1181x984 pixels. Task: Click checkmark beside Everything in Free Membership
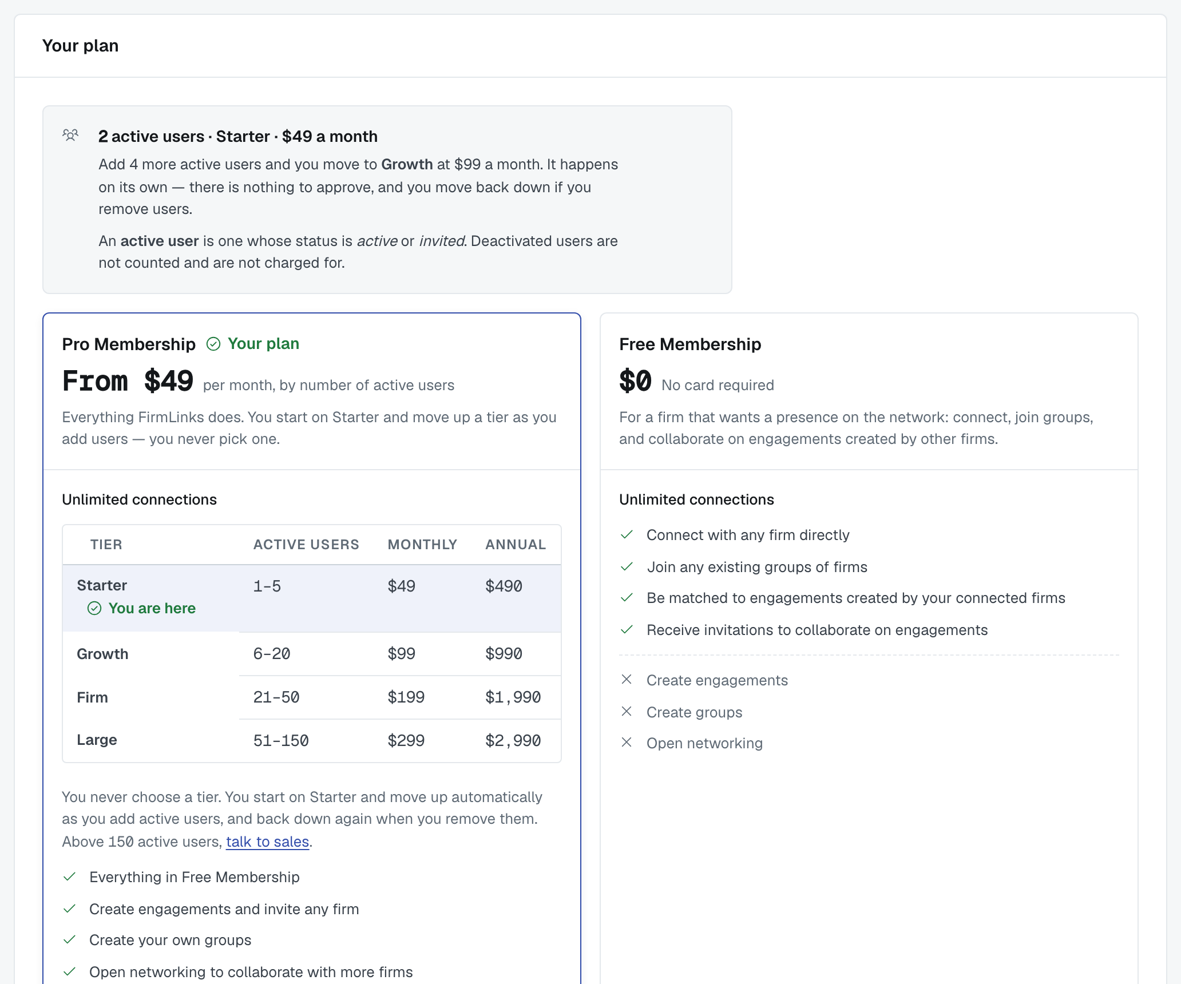click(x=69, y=876)
